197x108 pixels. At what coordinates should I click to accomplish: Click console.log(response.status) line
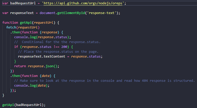(43, 37)
